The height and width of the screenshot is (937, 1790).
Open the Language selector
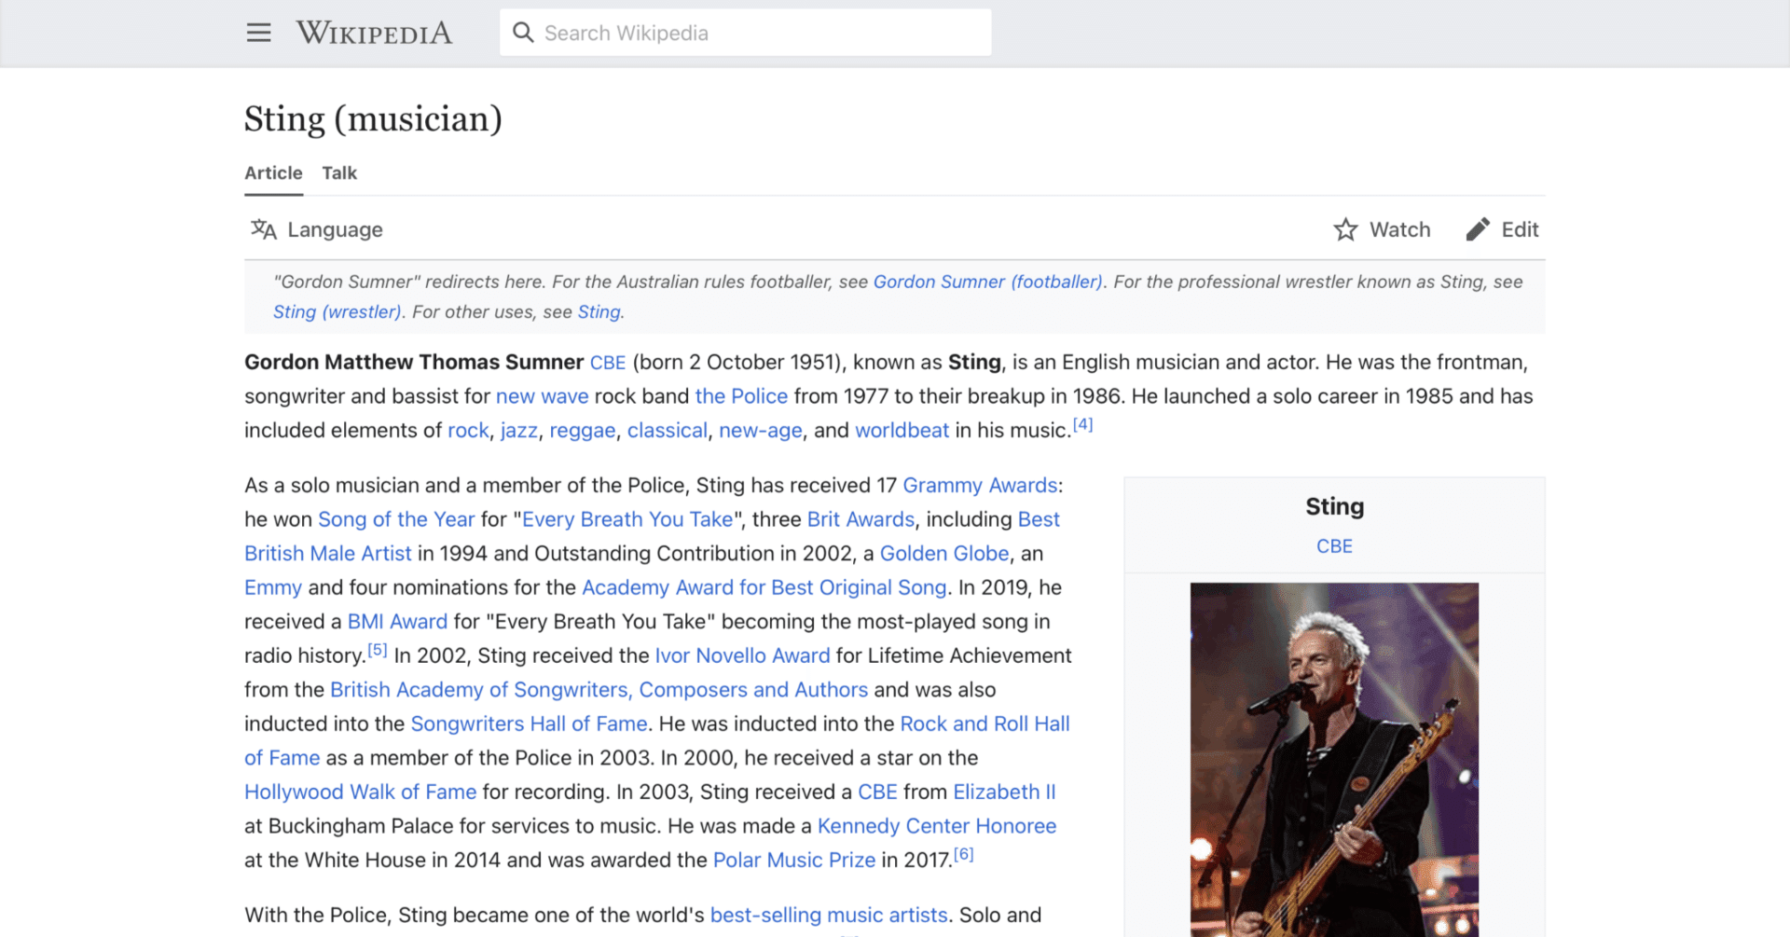(317, 229)
